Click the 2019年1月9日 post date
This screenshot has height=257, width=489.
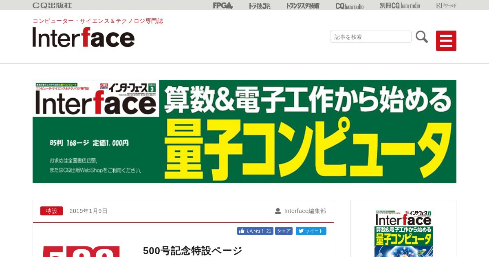click(88, 211)
